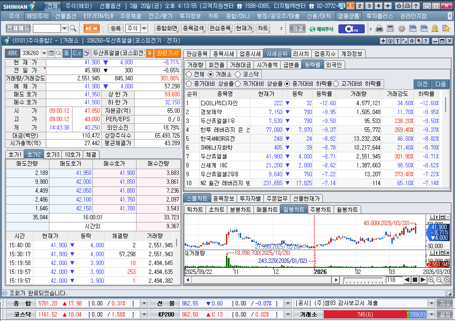Screen dimensions: 455x321
Task: Open the star favorites icon in toolbar
Action: point(446,28)
